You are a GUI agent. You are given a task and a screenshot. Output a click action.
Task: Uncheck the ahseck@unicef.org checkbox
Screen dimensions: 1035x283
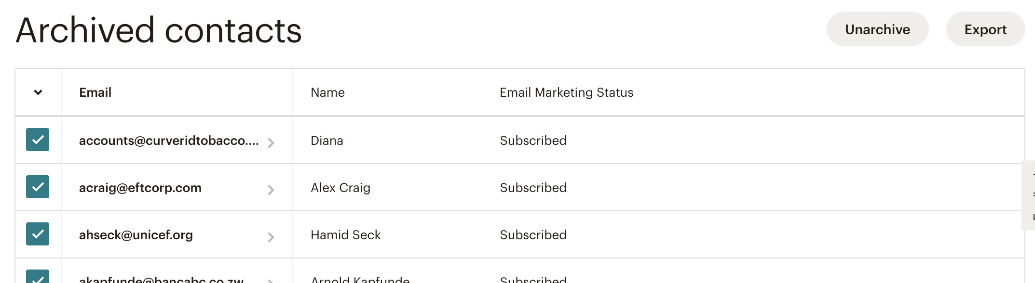click(38, 234)
